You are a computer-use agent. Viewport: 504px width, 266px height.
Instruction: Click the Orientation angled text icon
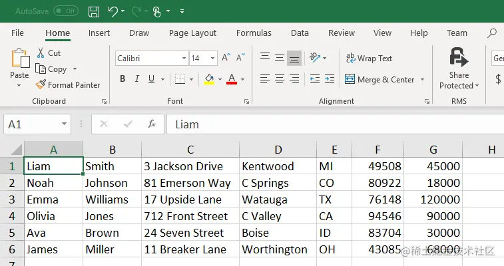(315, 58)
